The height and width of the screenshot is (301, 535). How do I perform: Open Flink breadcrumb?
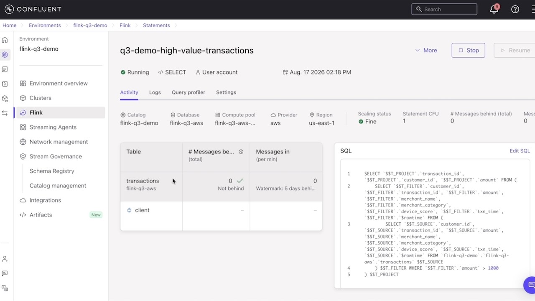[125, 26]
